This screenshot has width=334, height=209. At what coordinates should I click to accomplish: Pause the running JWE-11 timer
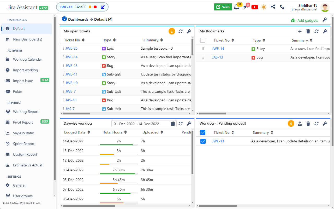[x=90, y=7]
